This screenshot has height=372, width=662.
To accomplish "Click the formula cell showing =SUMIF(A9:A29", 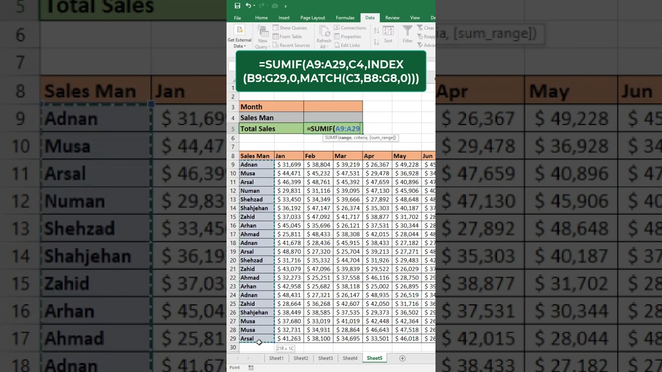I will 333,128.
